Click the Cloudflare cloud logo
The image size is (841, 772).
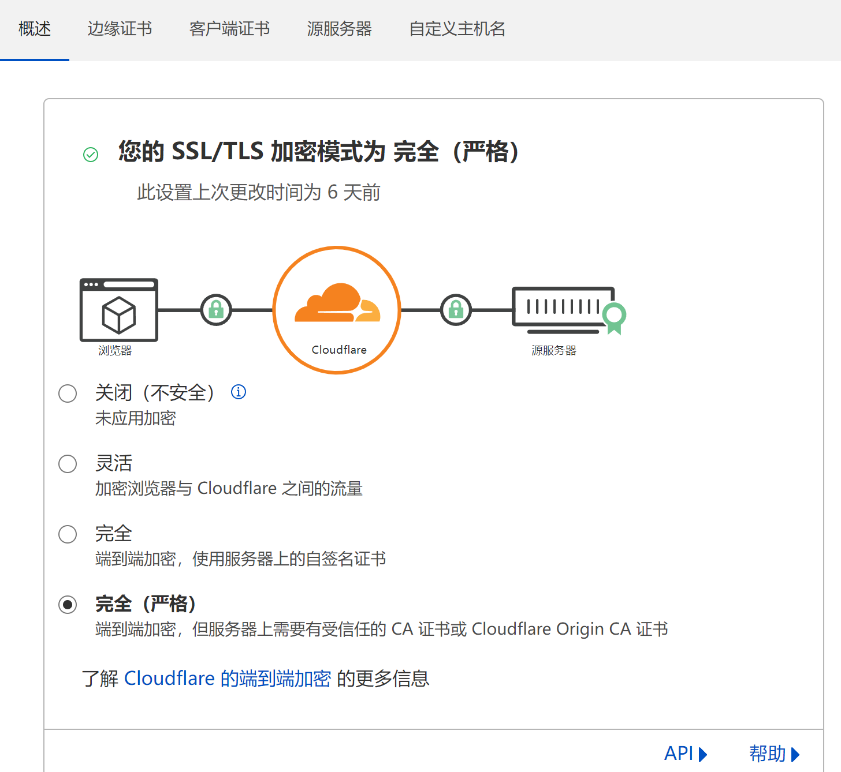click(x=337, y=303)
